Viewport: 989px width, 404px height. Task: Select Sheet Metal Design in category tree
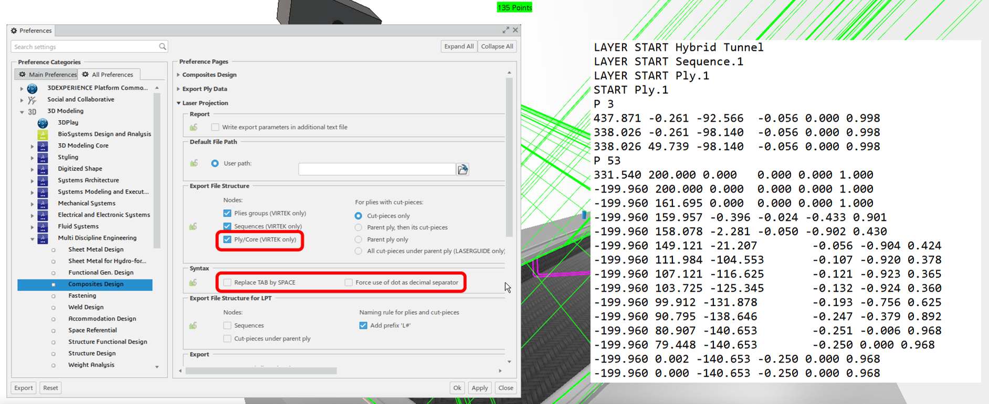point(96,250)
